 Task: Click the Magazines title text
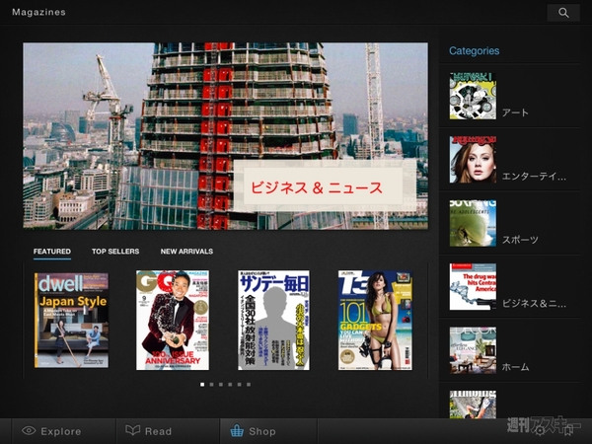coord(38,12)
